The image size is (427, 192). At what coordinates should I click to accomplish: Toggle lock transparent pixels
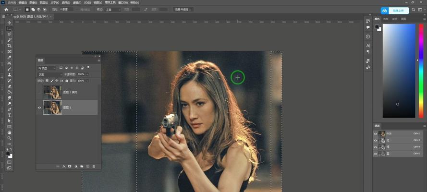pyautogui.click(x=47, y=81)
